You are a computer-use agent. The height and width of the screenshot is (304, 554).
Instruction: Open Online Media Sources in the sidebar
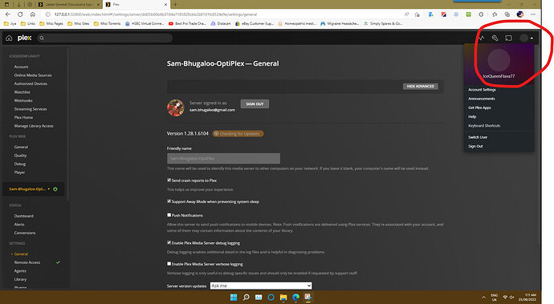click(33, 75)
